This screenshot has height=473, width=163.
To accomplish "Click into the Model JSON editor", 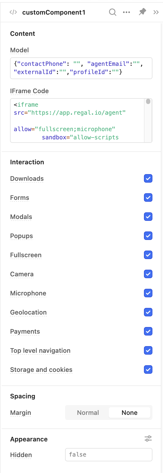I will point(81,68).
